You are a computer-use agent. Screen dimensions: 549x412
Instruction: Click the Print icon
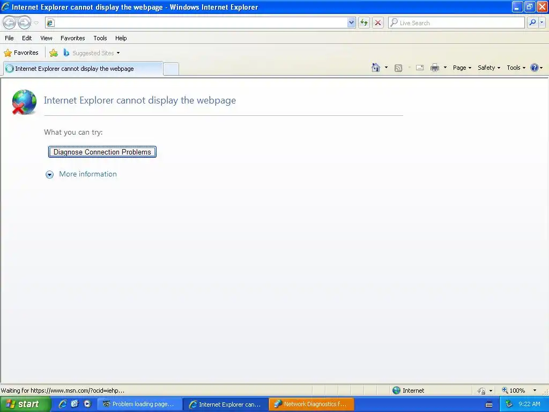click(434, 68)
